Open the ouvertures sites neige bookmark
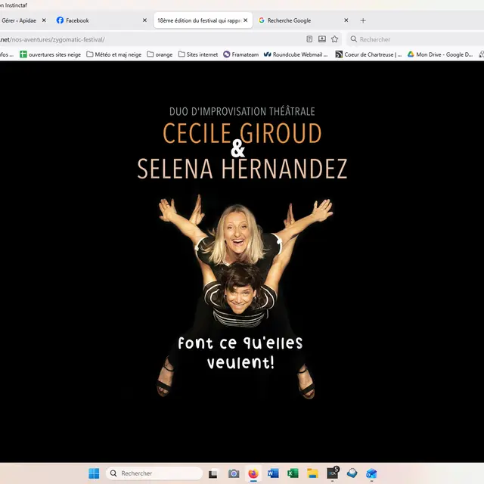The height and width of the screenshot is (484, 484). [x=51, y=54]
